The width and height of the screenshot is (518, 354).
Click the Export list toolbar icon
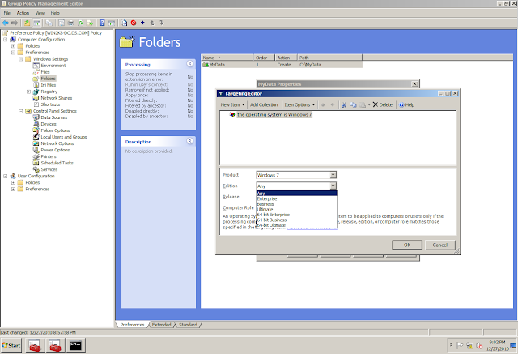coord(90,23)
